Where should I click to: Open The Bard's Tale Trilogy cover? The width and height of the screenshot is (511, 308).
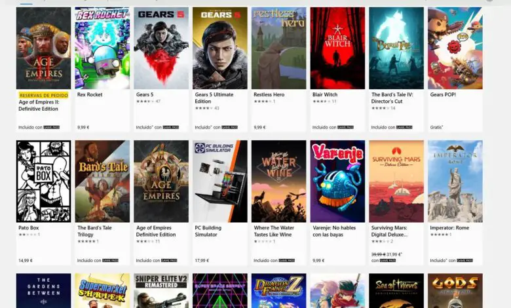(x=102, y=182)
